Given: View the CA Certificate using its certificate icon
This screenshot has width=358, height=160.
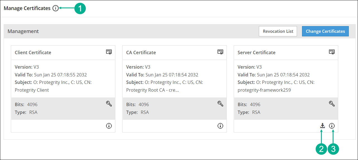Looking at the screenshot, I should click(220, 52).
